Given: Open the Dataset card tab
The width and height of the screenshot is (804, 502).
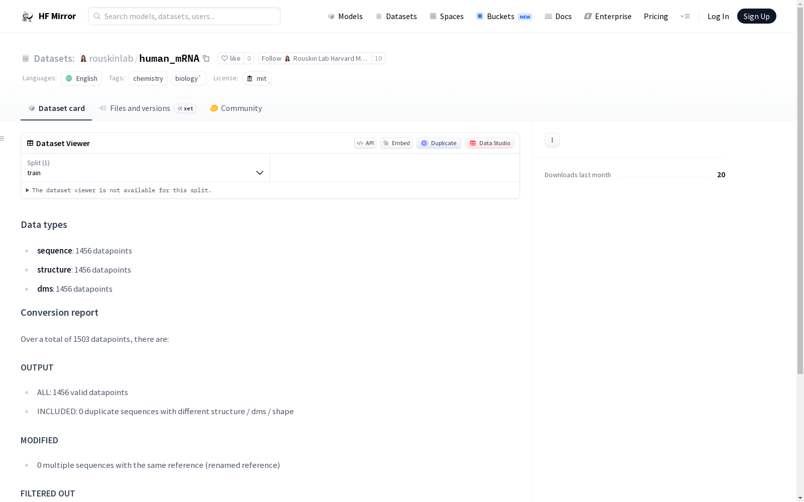Looking at the screenshot, I should [56, 108].
